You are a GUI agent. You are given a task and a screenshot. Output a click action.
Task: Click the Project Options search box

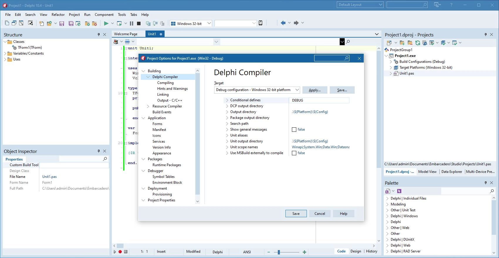(331, 58)
